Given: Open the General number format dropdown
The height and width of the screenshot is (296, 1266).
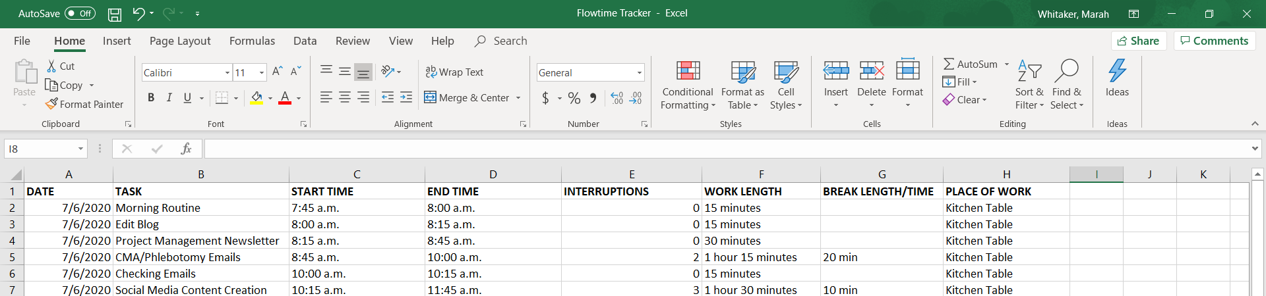Looking at the screenshot, I should (639, 73).
